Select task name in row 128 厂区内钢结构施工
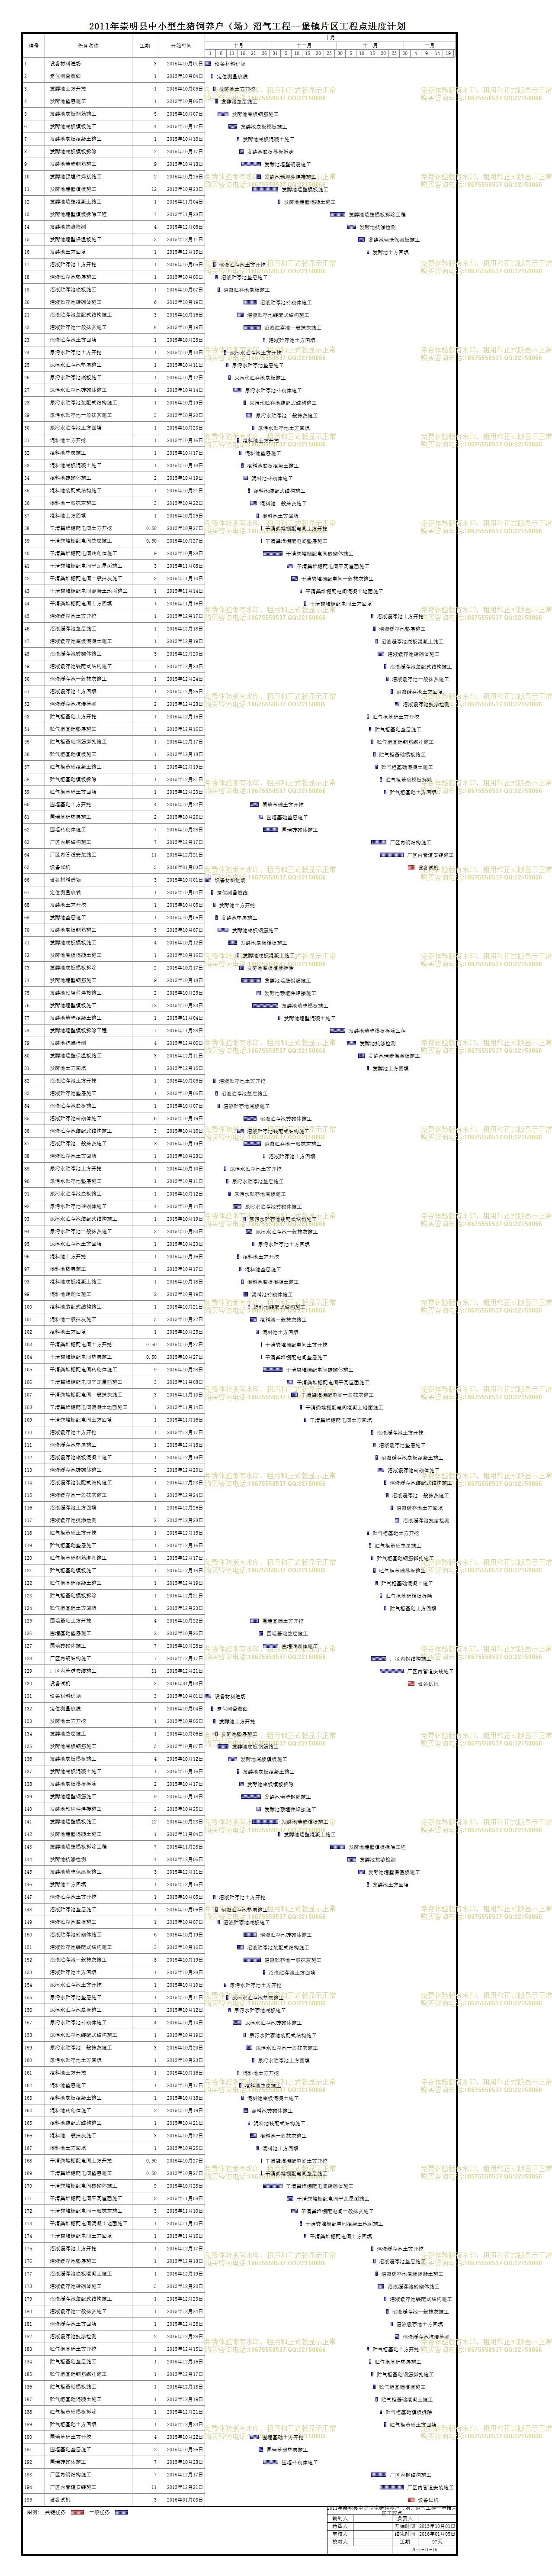Viewport: 552px width, 2576px height. click(x=71, y=1658)
